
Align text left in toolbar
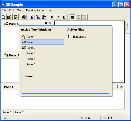[x=72, y=17]
